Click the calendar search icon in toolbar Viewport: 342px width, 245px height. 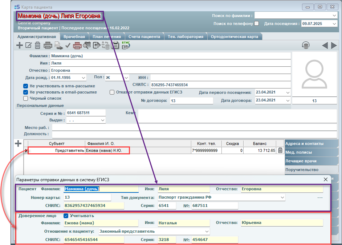[x=87, y=45]
